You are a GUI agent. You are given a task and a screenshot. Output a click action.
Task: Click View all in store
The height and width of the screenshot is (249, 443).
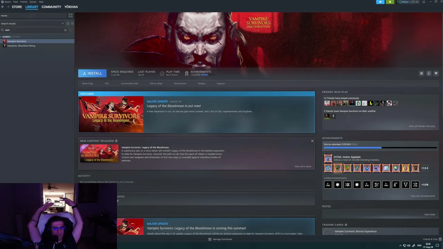(x=303, y=166)
